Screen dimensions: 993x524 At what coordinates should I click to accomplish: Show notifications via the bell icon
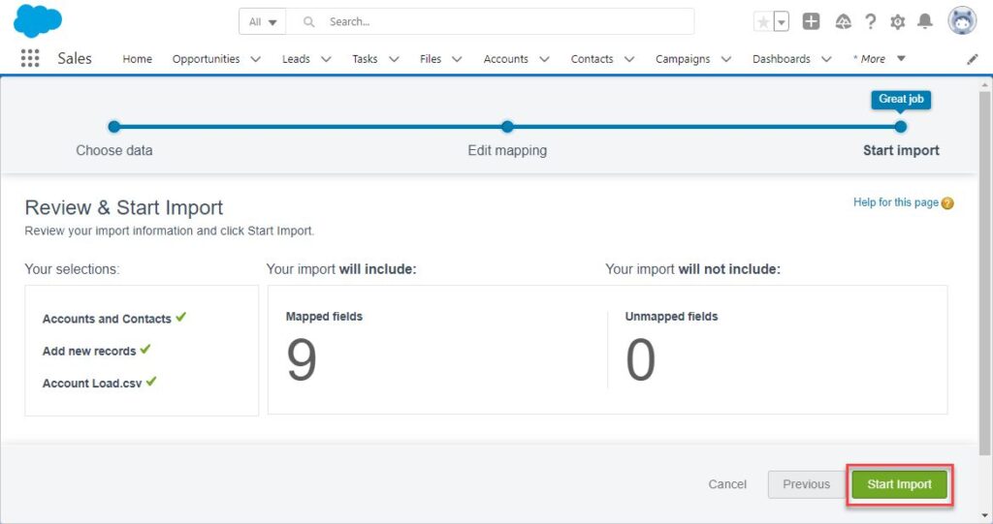pyautogui.click(x=925, y=21)
